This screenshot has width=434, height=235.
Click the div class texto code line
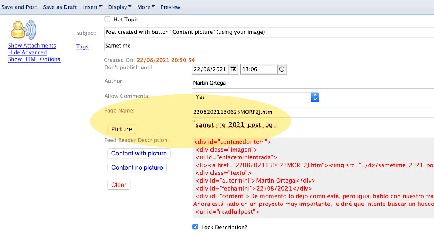coord(223,173)
